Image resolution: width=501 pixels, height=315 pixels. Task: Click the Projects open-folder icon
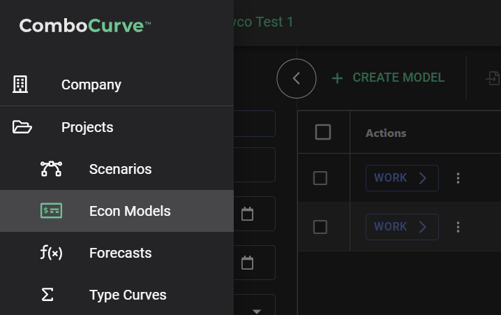coord(22,127)
